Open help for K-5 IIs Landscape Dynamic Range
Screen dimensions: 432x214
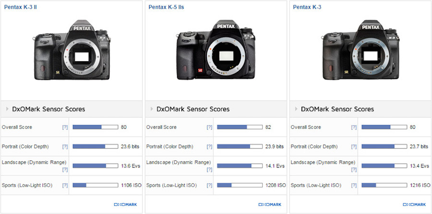tap(209, 169)
